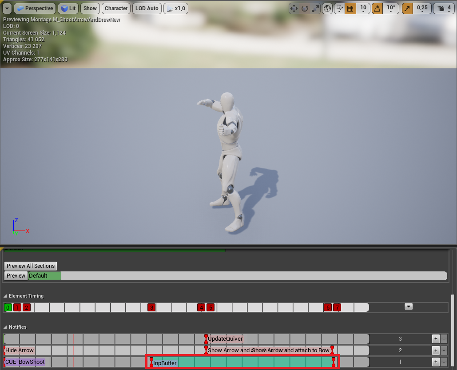The height and width of the screenshot is (370, 457).
Task: Select the translate gizmo tool
Action: click(x=294, y=8)
